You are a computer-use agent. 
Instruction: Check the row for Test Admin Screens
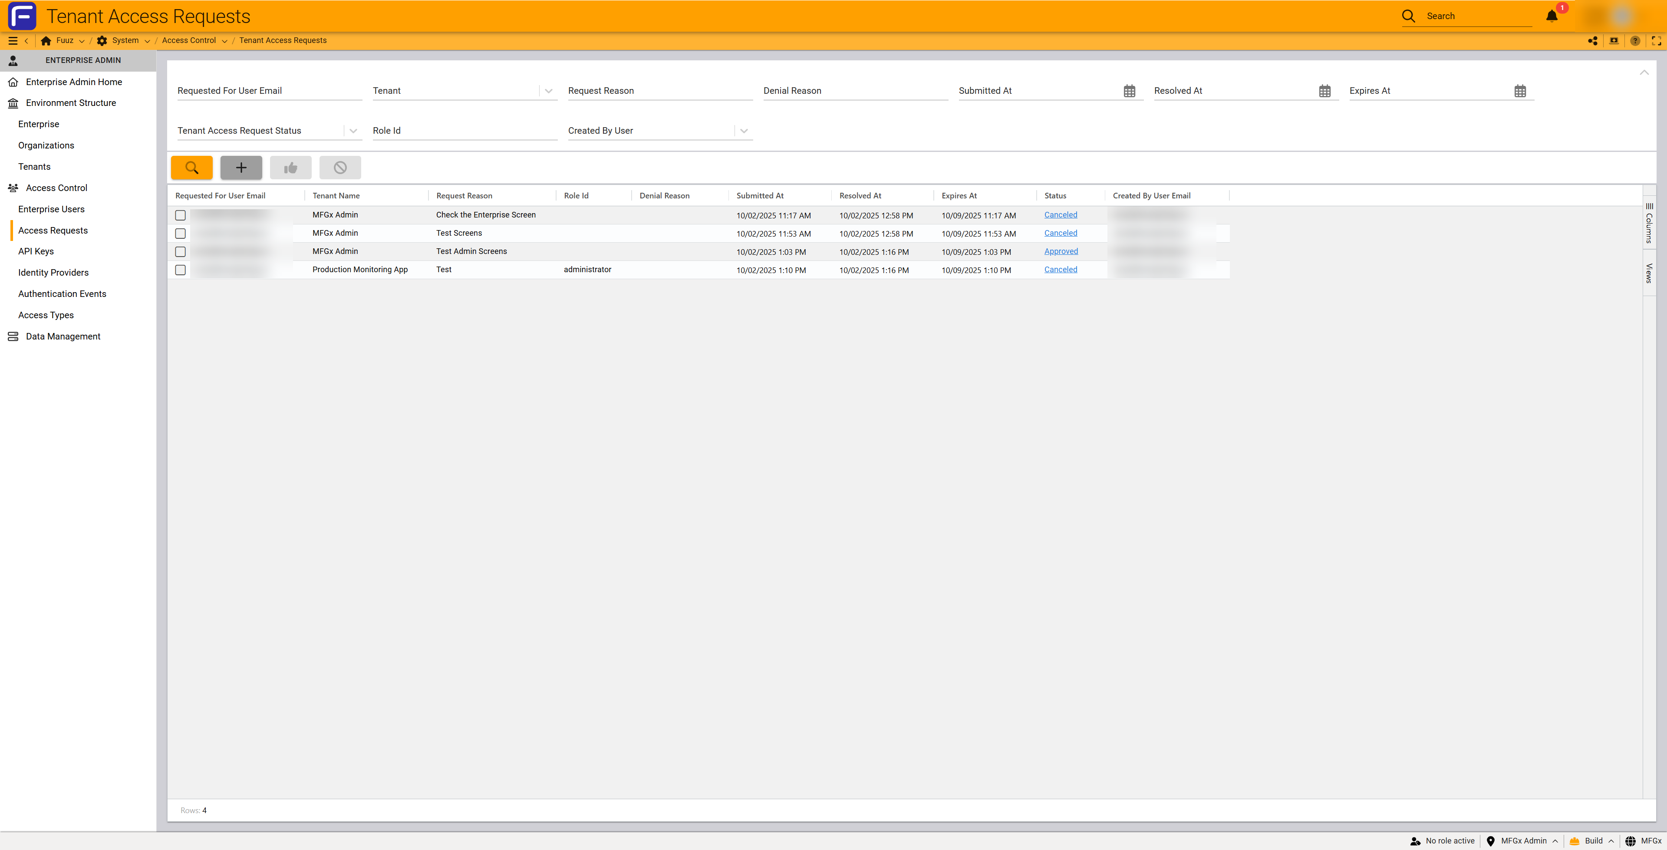[181, 251]
